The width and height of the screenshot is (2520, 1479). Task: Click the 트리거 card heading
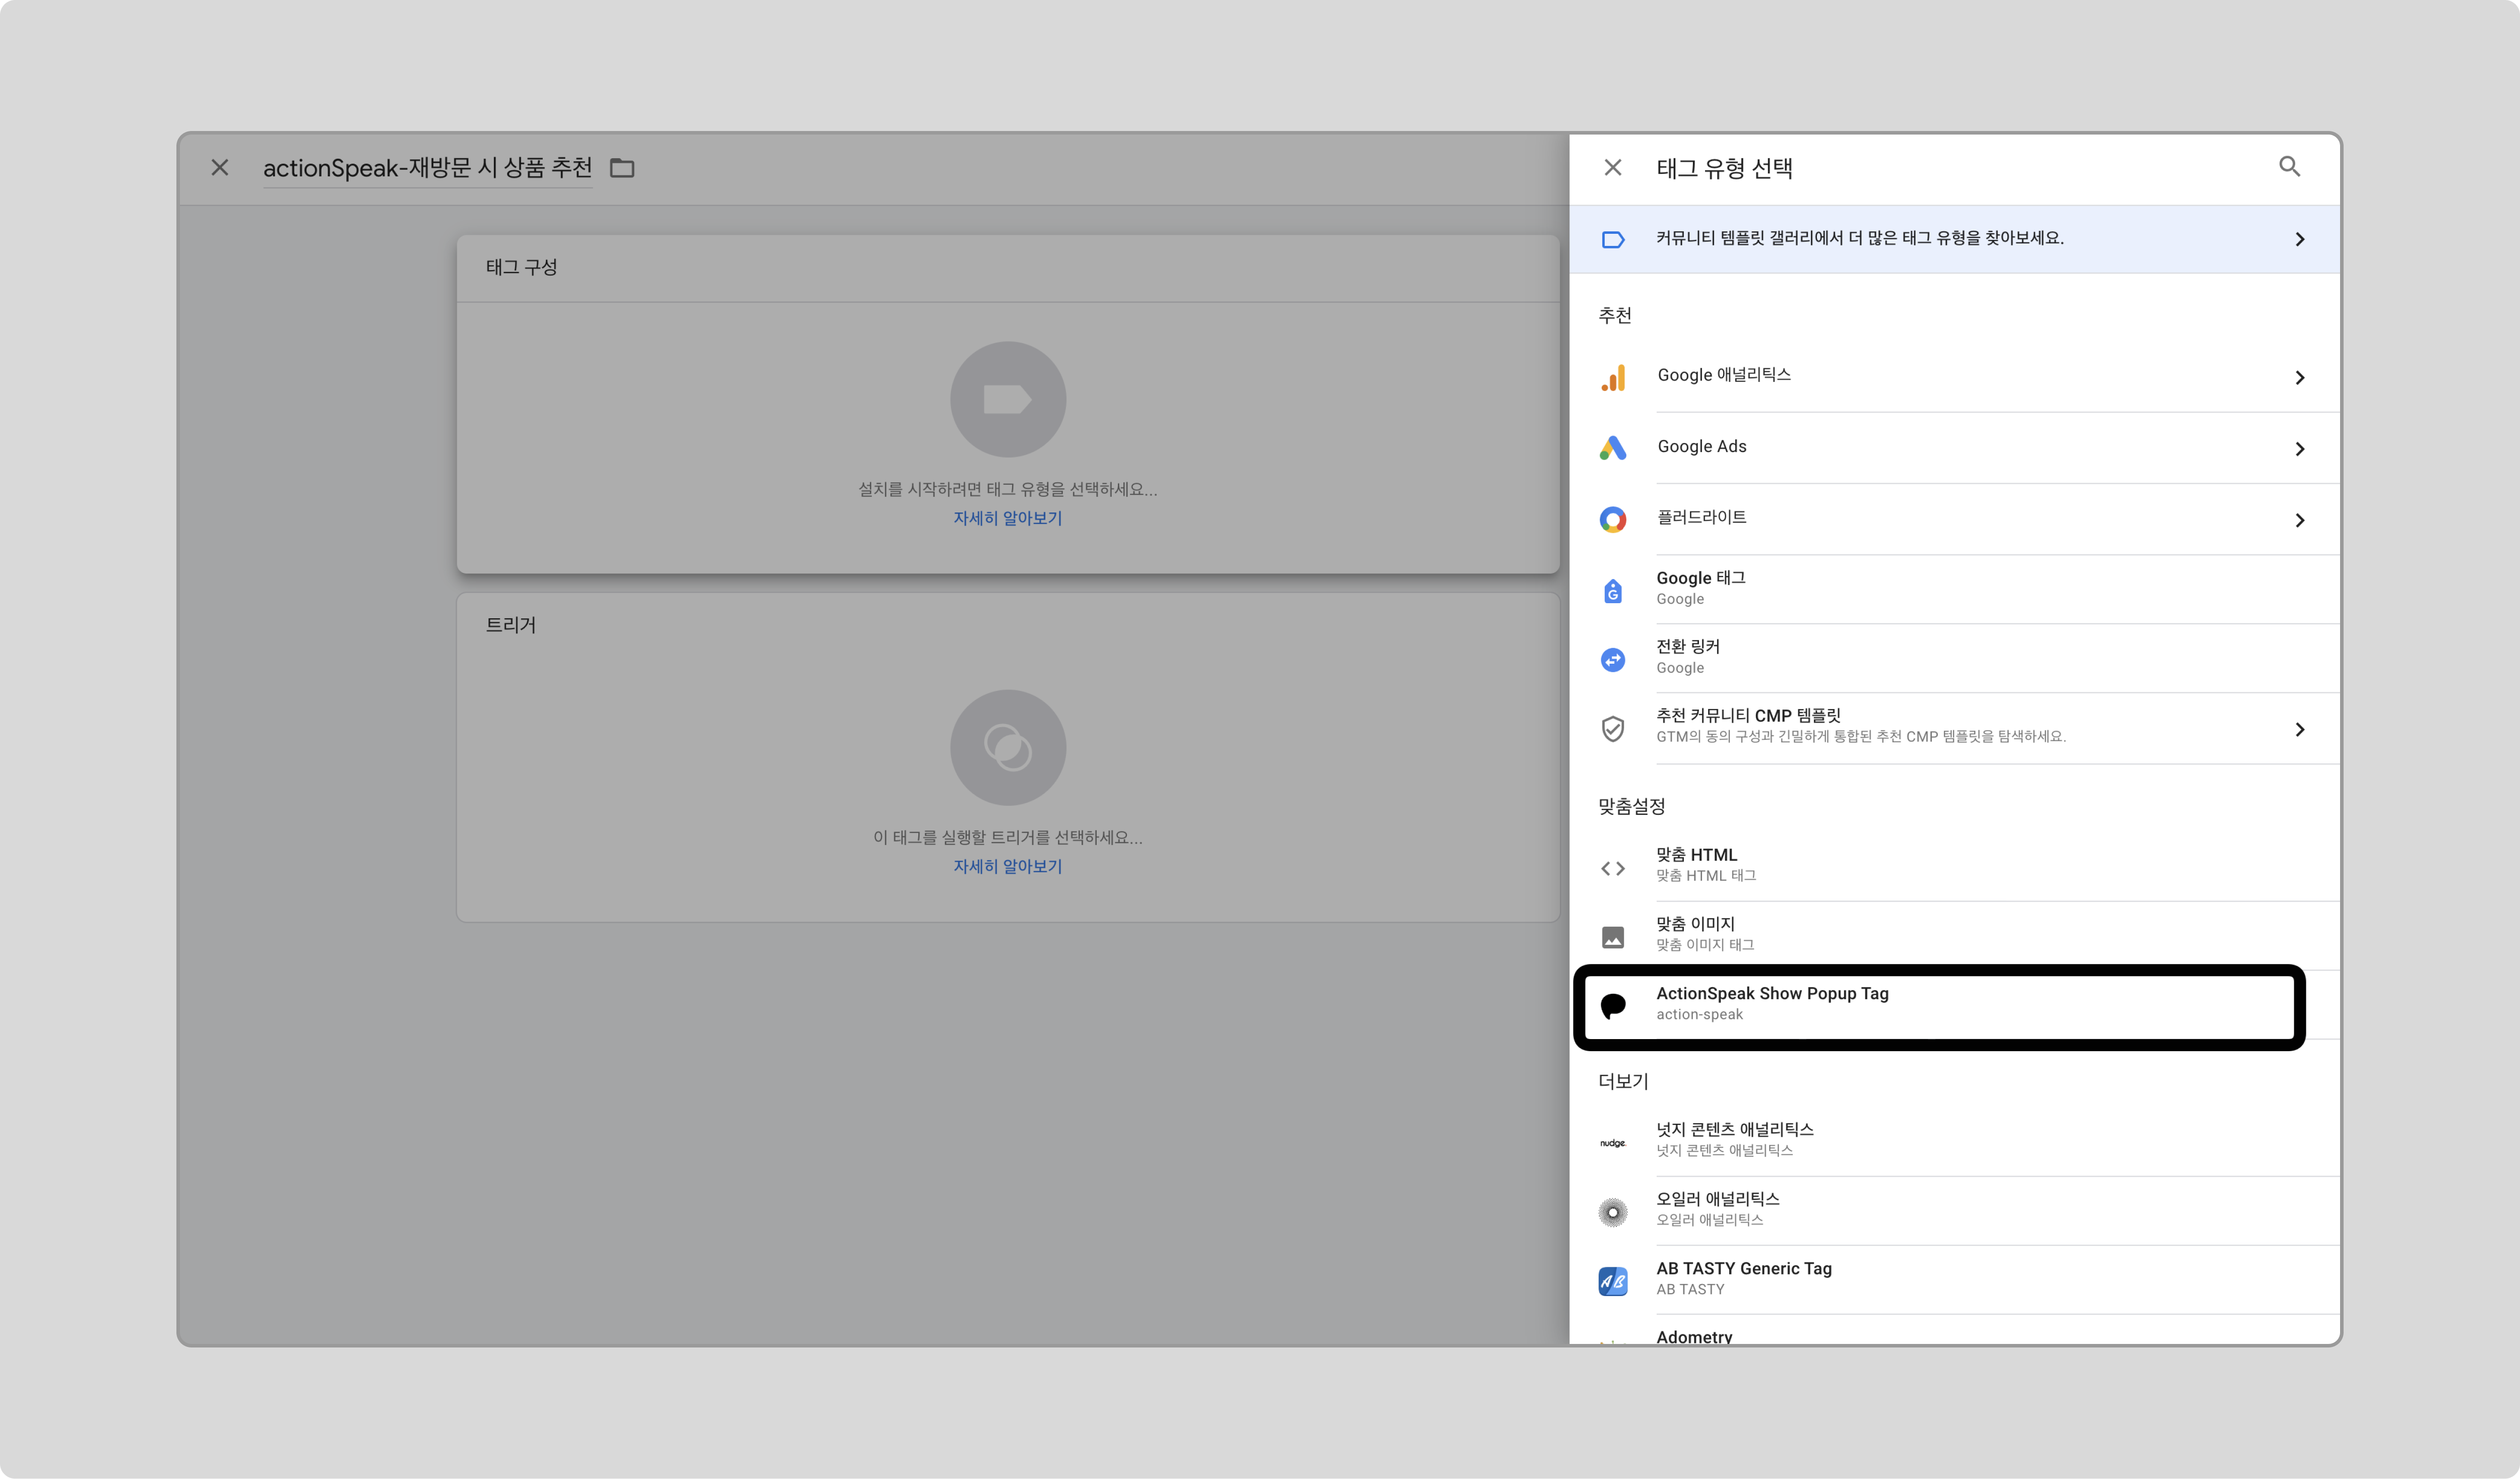[511, 625]
